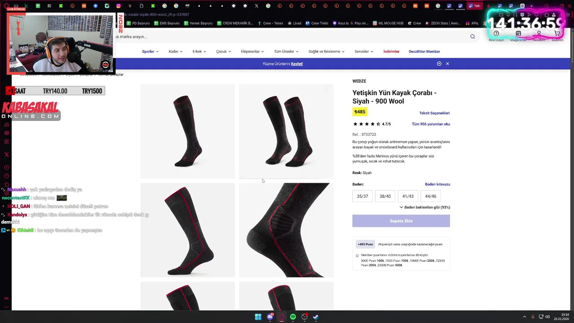Image resolution: width=574 pixels, height=323 pixels.
Task: Open Crew - Tebex bookmark
Action: pos(270,23)
